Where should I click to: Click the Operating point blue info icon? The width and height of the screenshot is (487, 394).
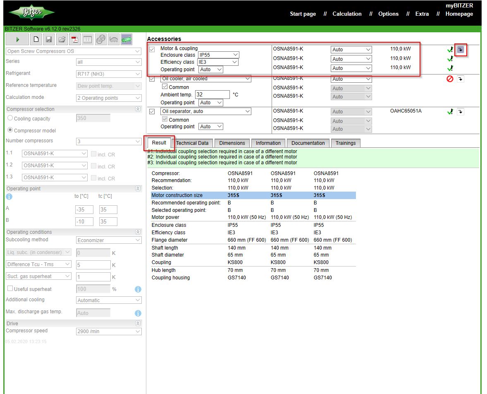pos(10,197)
